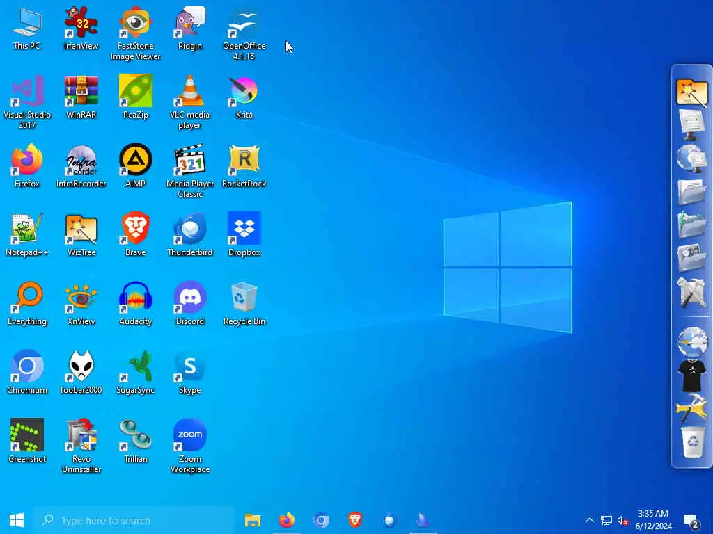This screenshot has height=534, width=713.
Task: Open the documents folder in RocketDock
Action: click(691, 193)
